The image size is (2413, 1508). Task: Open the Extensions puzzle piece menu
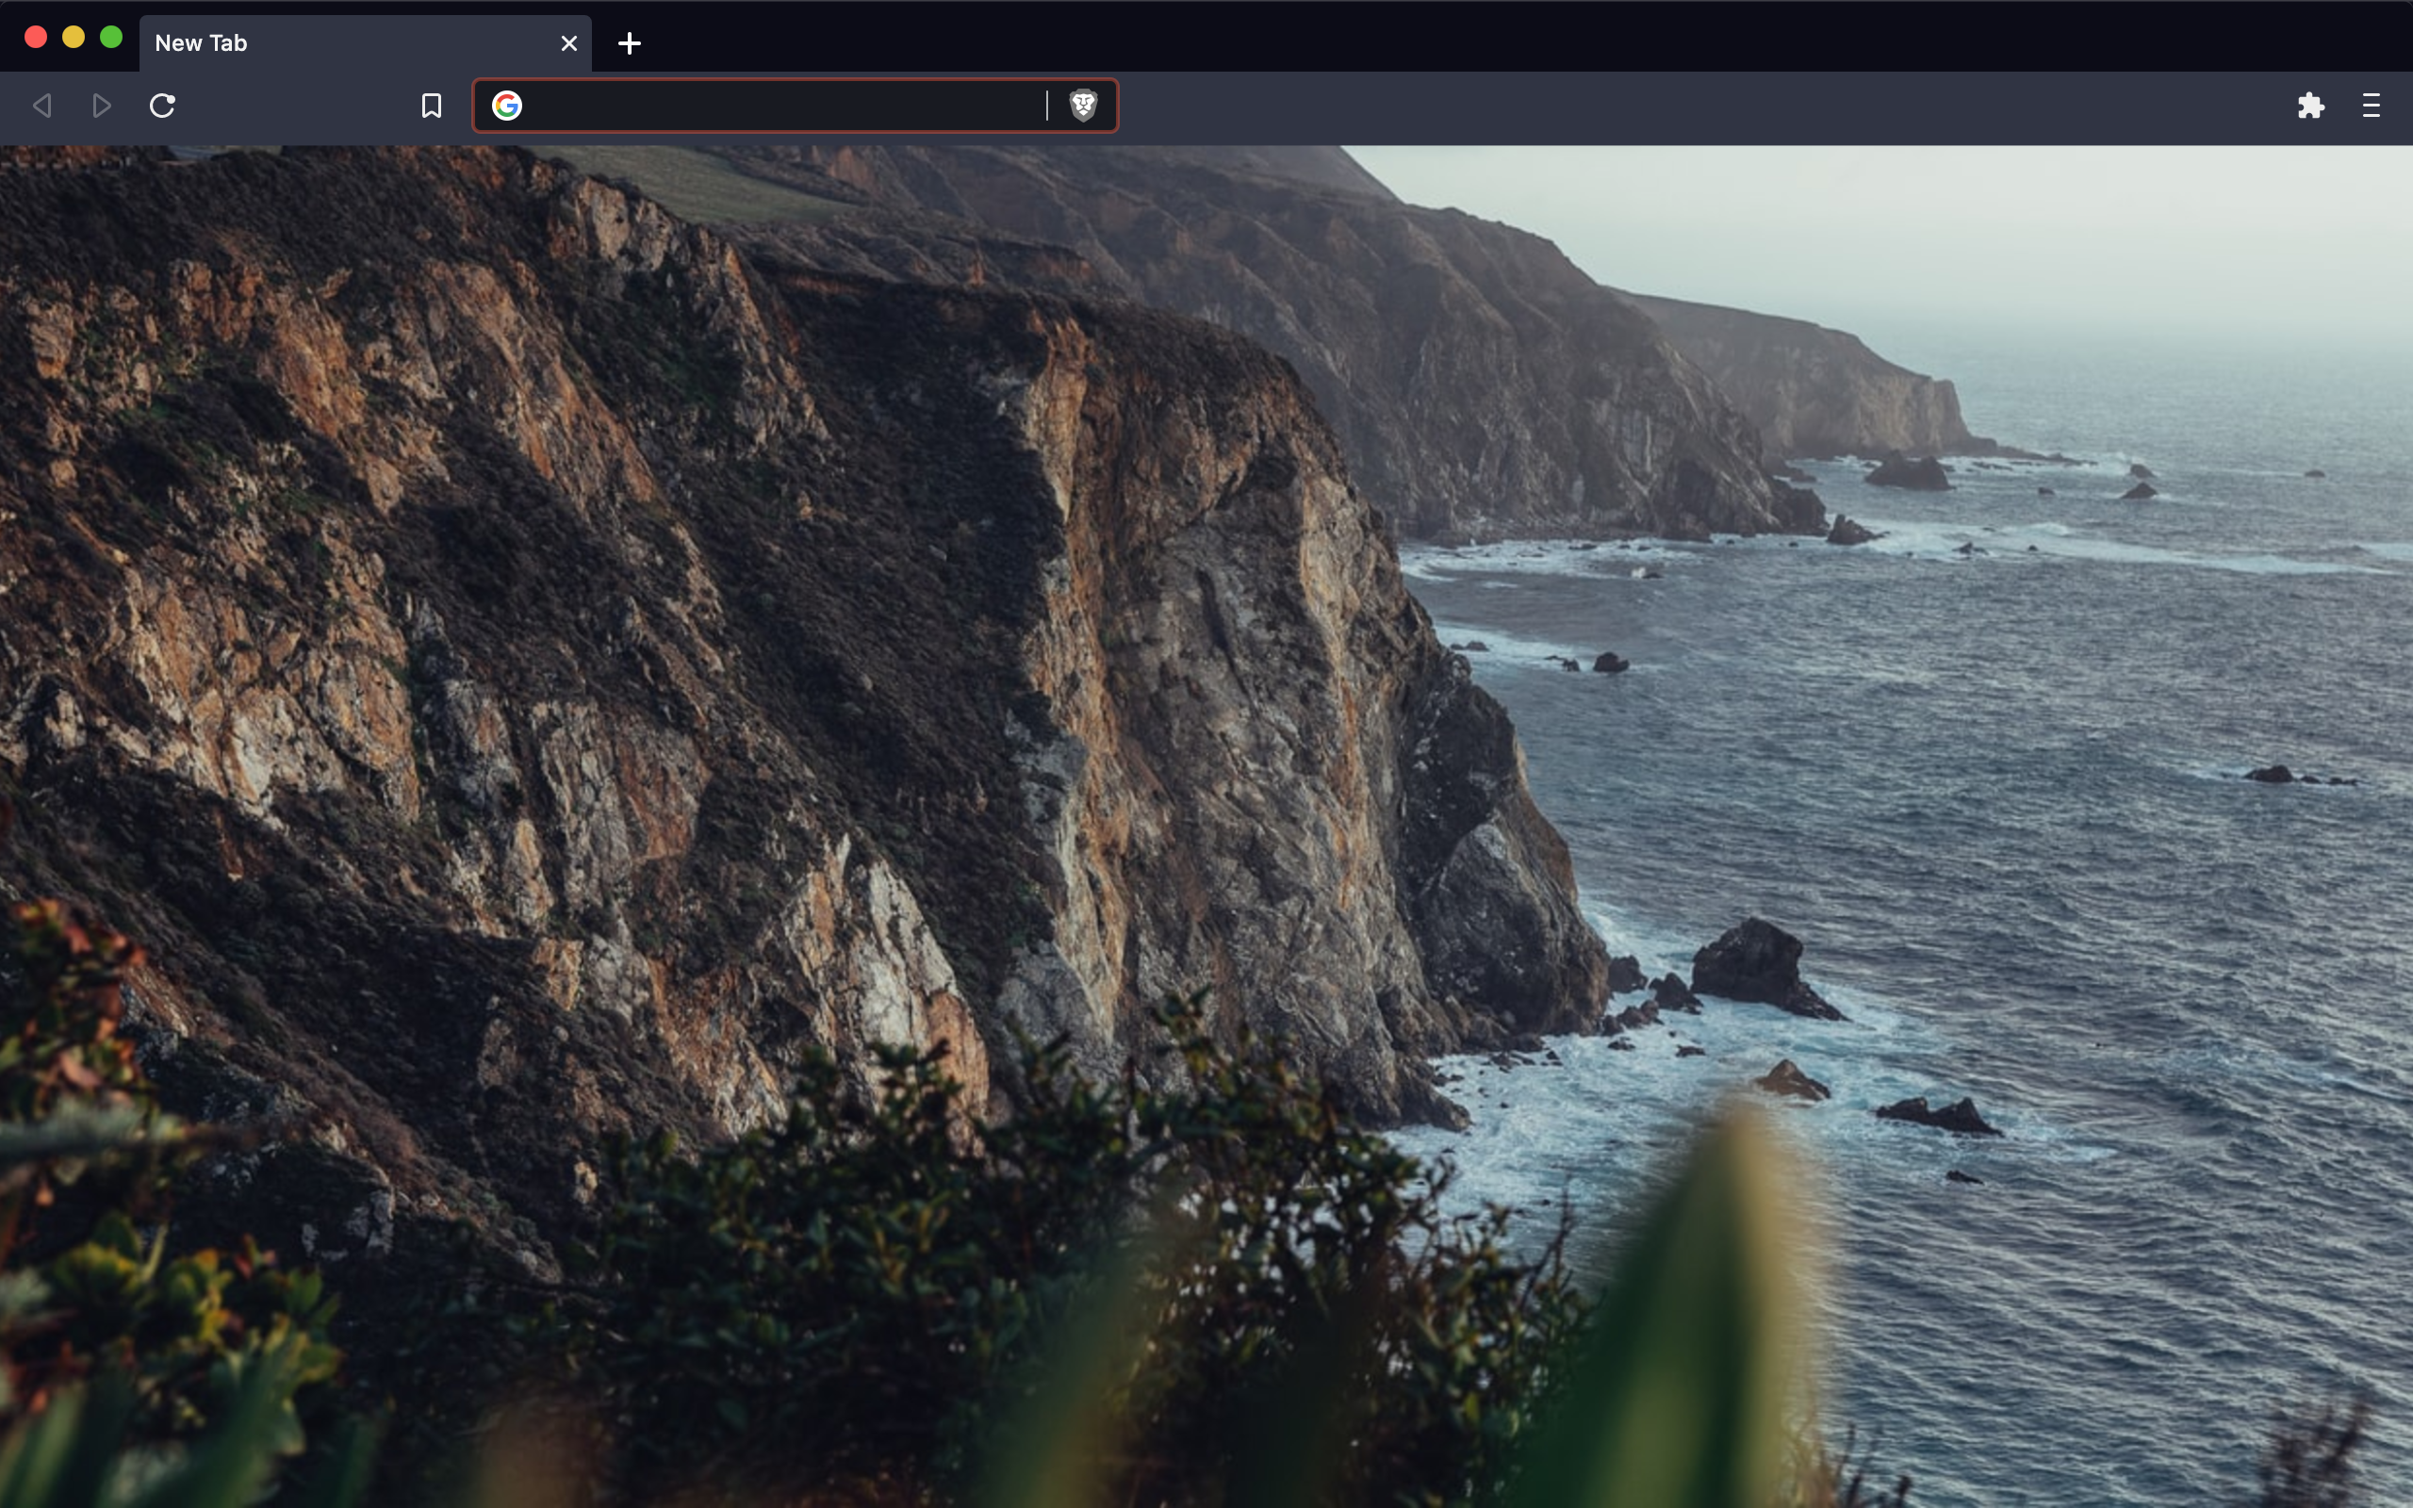[x=2311, y=106]
